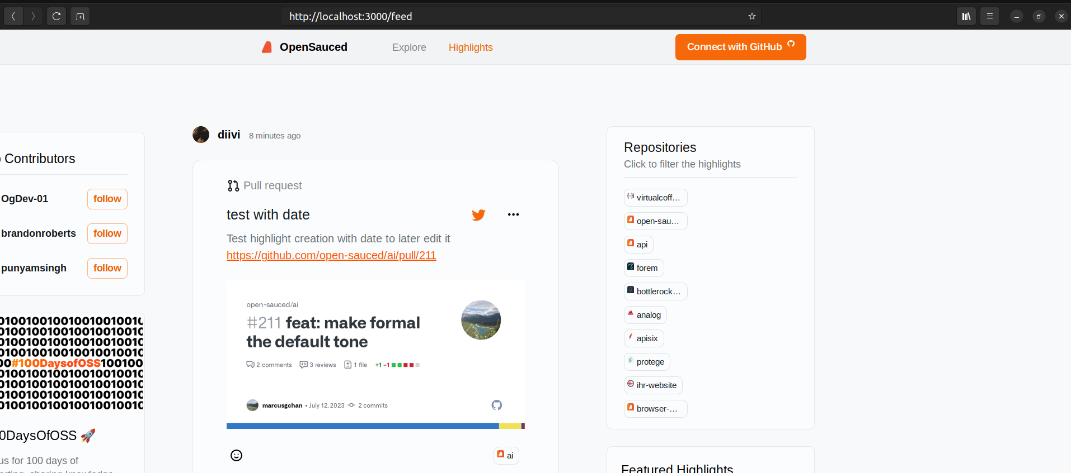1071x473 pixels.
Task: Click the #100DaysofOSS banner image
Action: click(72, 363)
